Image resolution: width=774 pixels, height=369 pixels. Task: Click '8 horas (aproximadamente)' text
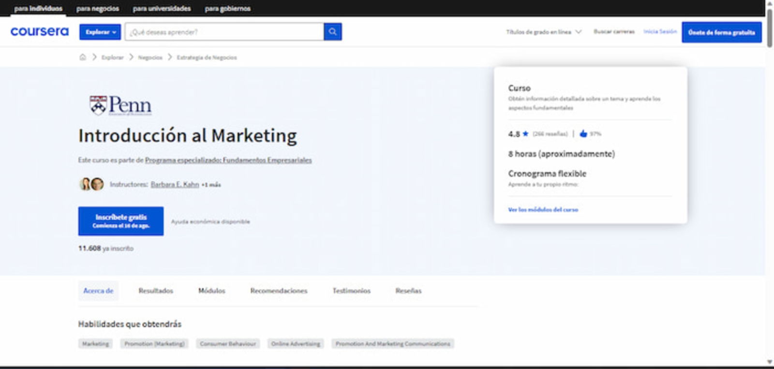[x=561, y=154]
